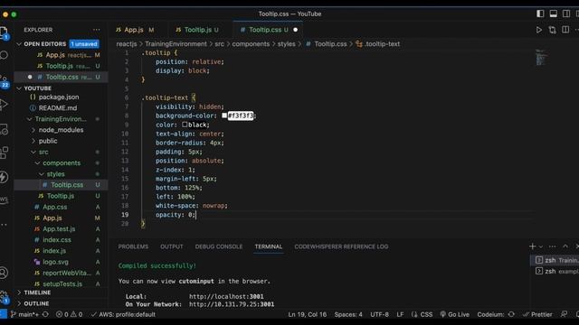The width and height of the screenshot is (579, 325).
Task: Change CSS language mode in status bar
Action: pyautogui.click(x=426, y=314)
